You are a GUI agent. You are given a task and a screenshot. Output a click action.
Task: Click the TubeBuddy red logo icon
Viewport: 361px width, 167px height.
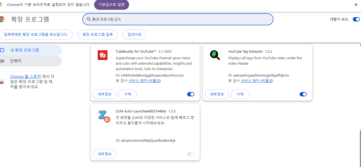point(103,55)
